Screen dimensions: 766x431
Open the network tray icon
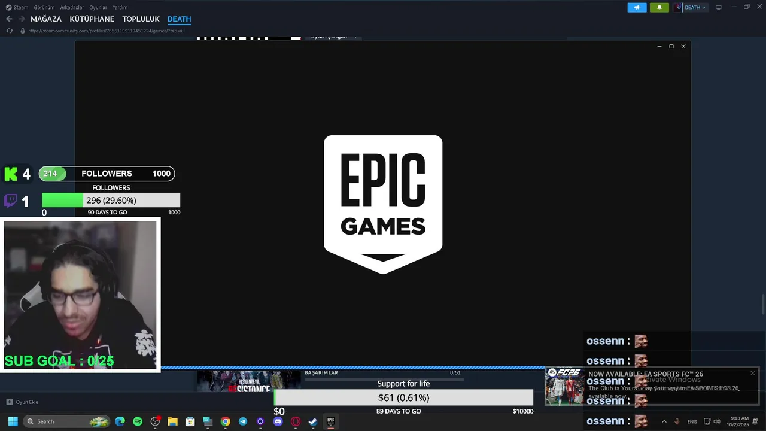point(707,421)
